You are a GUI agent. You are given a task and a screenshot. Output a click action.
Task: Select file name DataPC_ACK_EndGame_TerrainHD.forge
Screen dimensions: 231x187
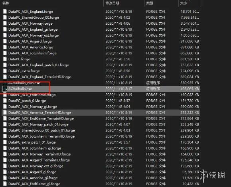pyautogui.click(x=41, y=118)
